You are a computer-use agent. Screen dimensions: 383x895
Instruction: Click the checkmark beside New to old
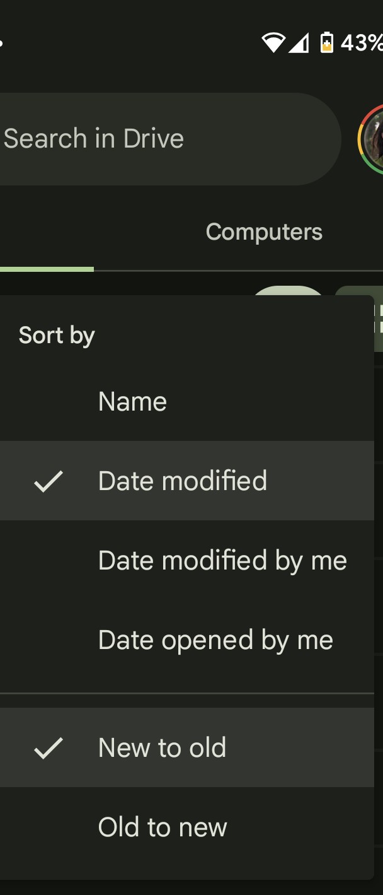[x=49, y=748]
